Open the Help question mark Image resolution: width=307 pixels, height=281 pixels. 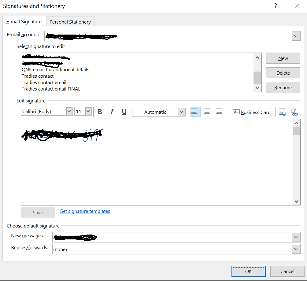276,6
